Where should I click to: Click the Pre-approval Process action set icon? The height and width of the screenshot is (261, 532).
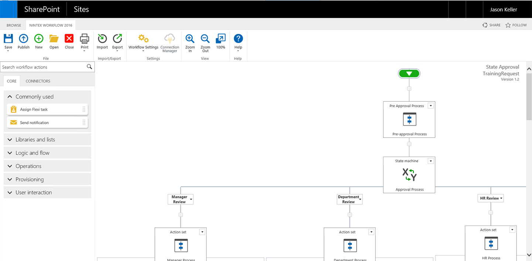point(409,120)
